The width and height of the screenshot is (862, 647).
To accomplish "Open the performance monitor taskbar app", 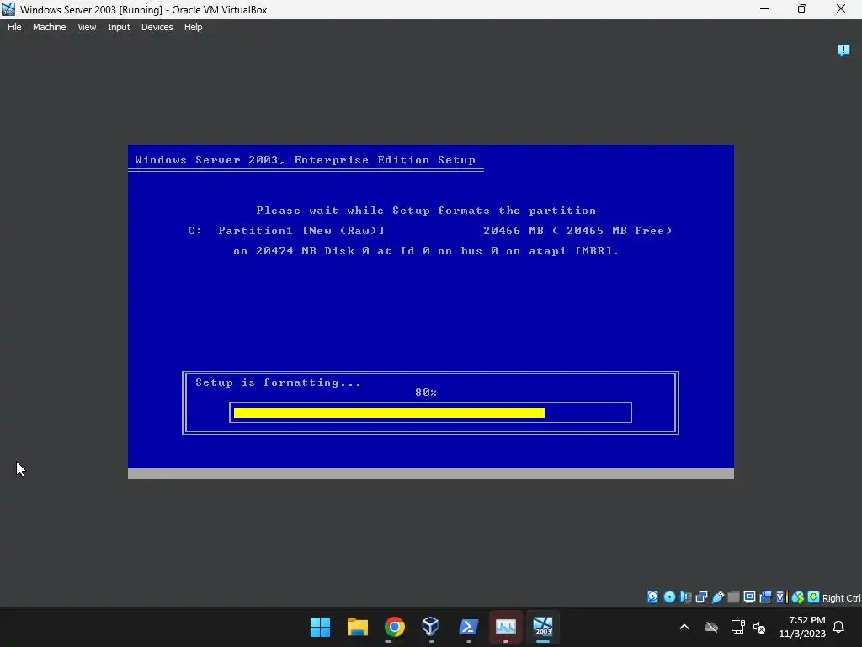I will (x=505, y=627).
